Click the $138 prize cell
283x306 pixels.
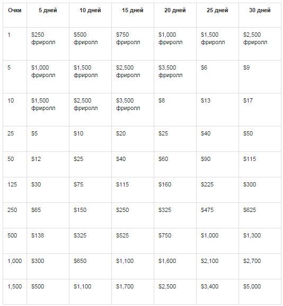[48, 241]
